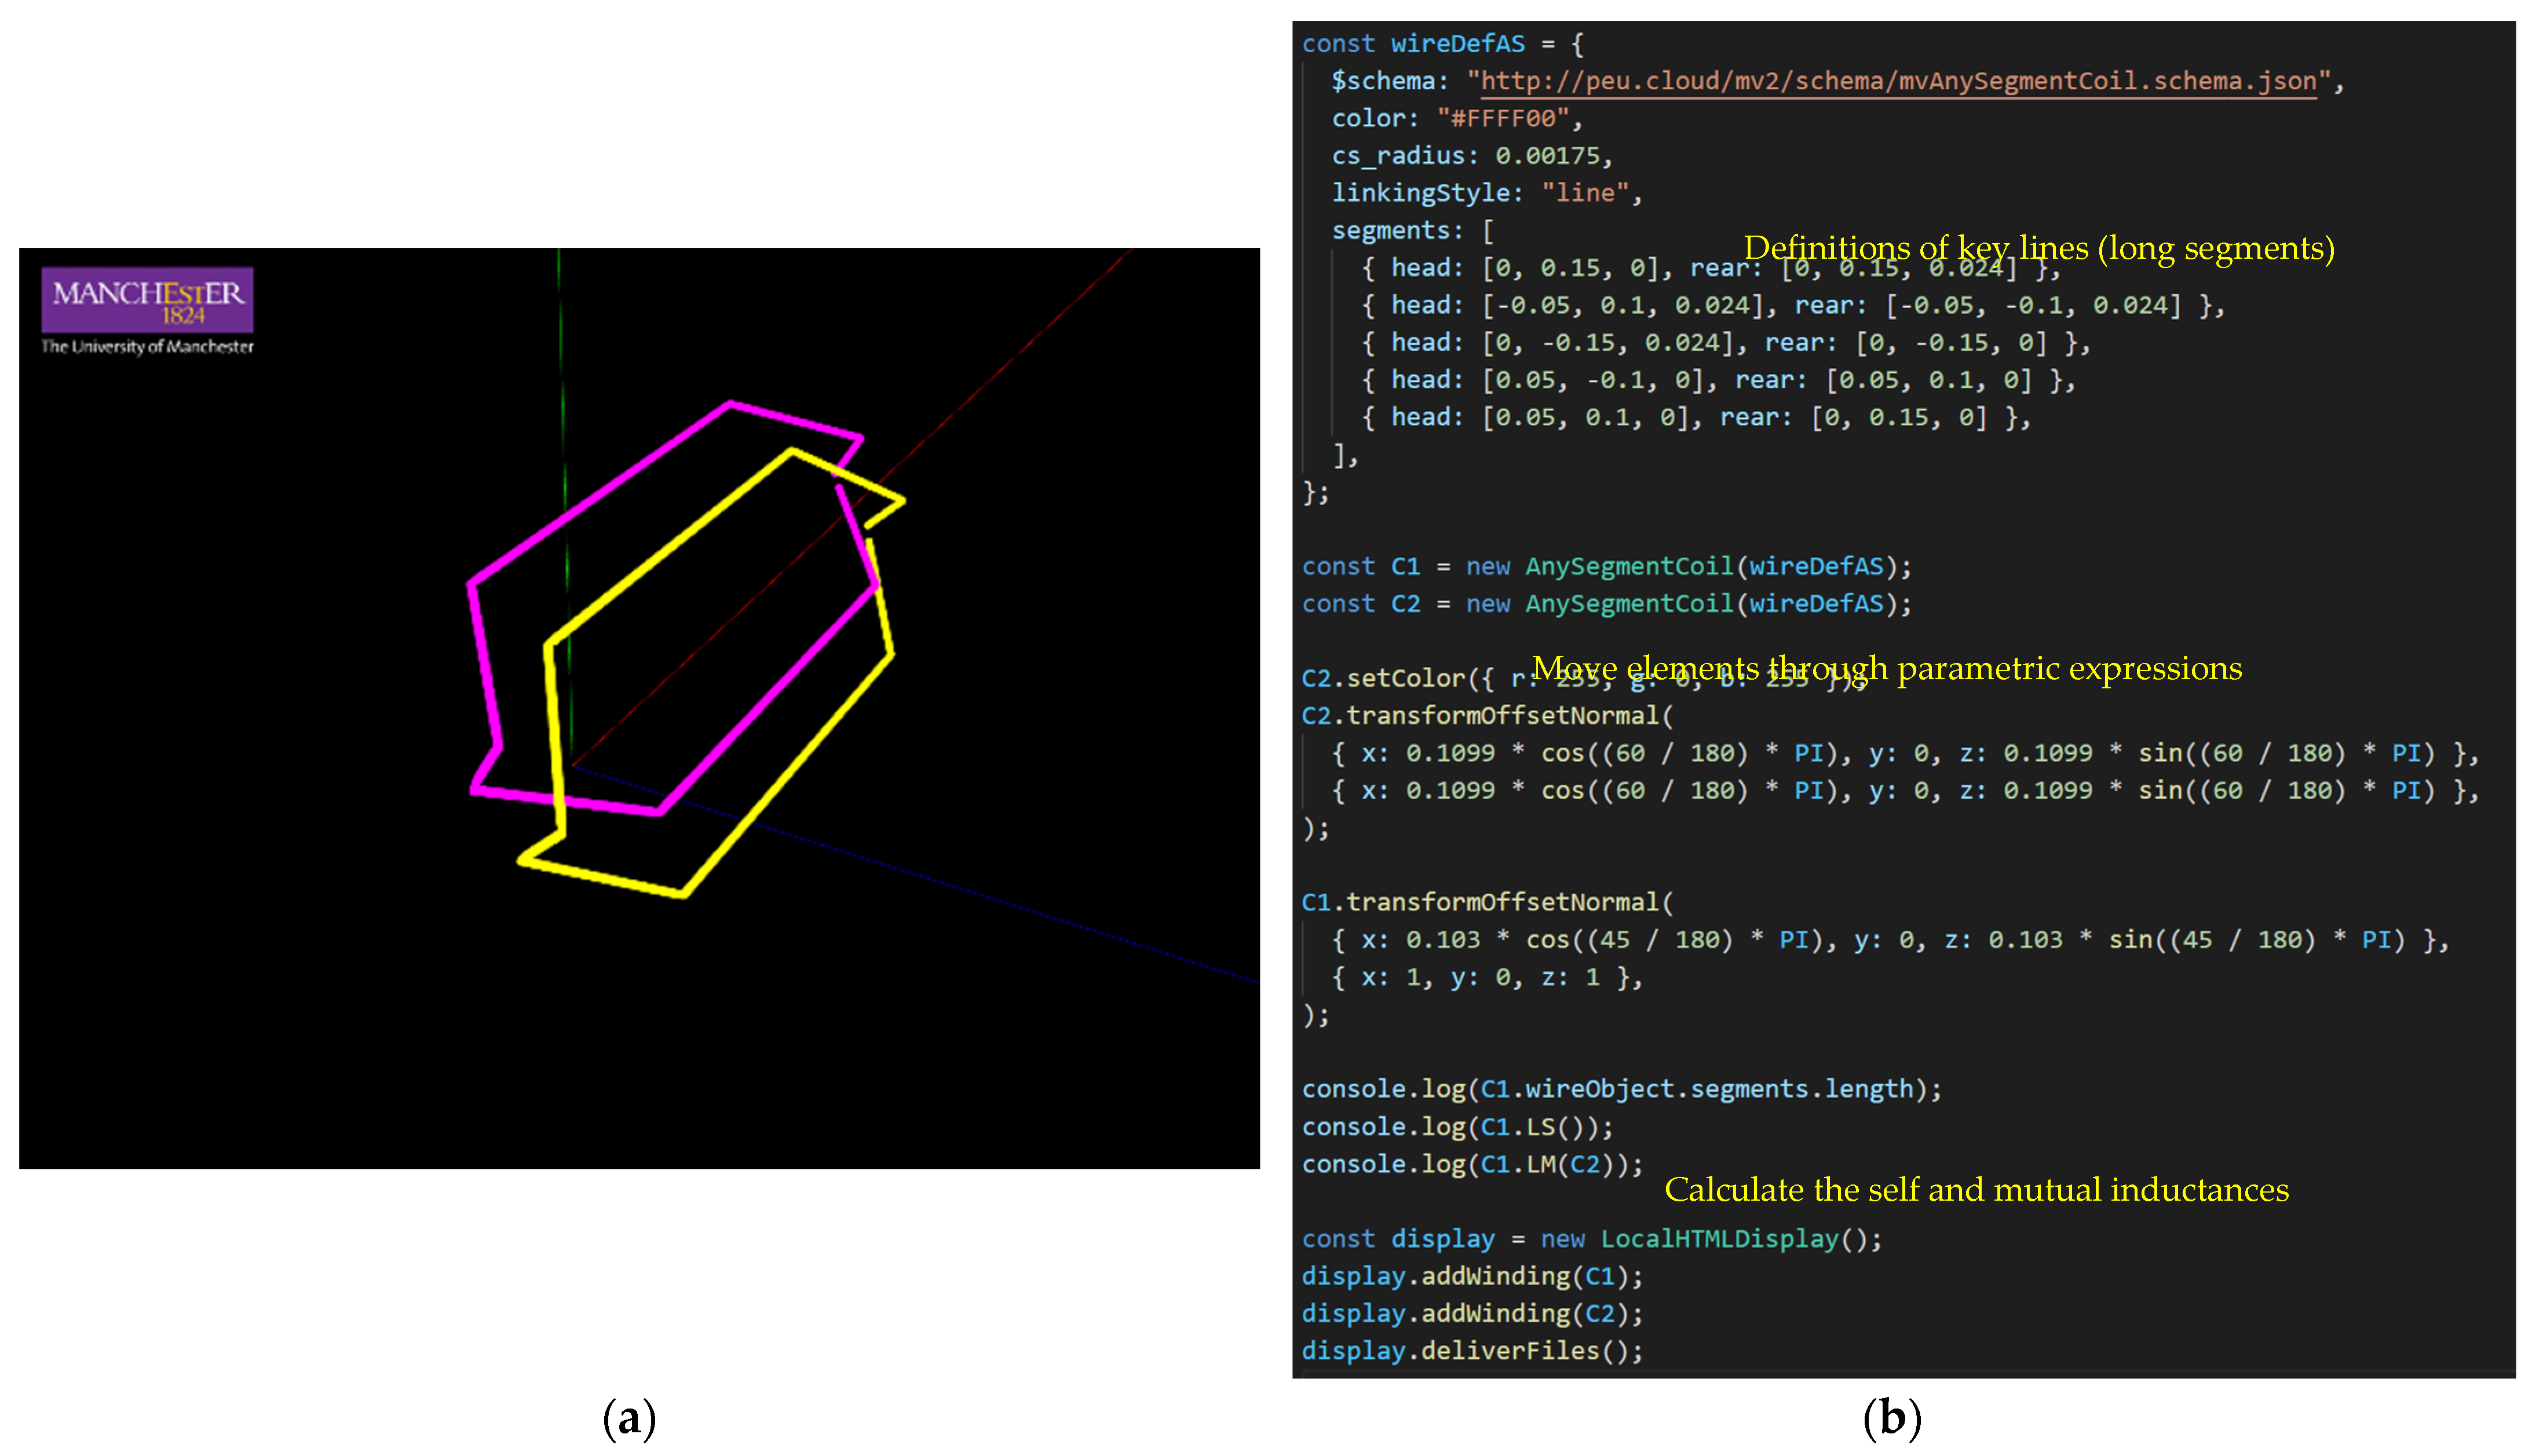Viewport: 2532px width, 1456px height.
Task: Click the linkingStyle "line" value
Action: (1585, 193)
